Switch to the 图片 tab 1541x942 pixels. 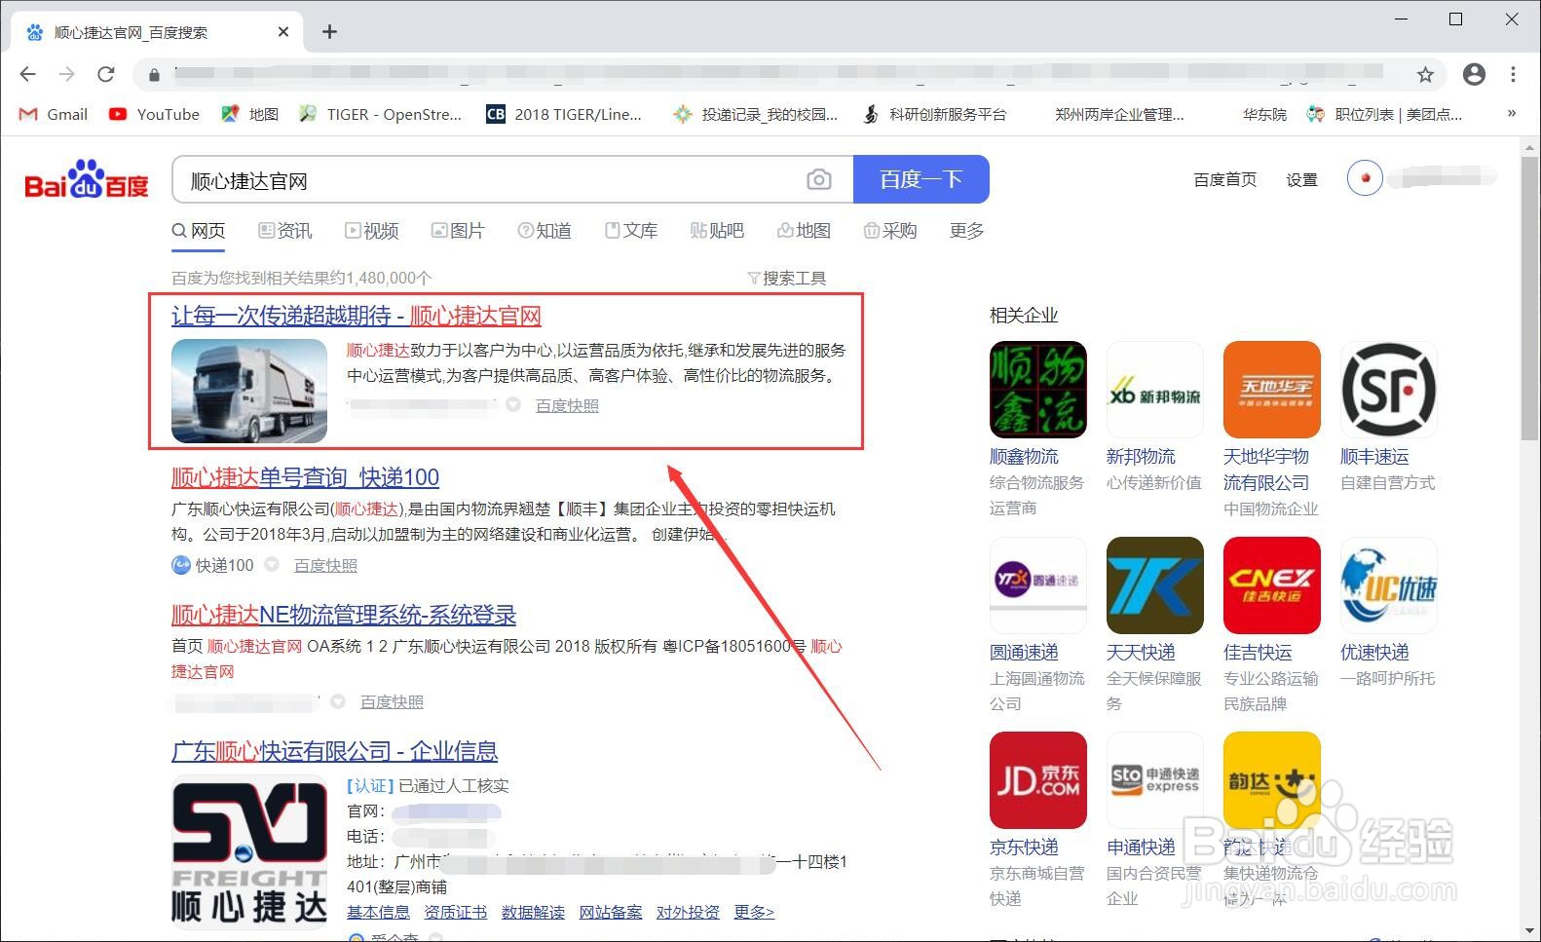point(458,231)
